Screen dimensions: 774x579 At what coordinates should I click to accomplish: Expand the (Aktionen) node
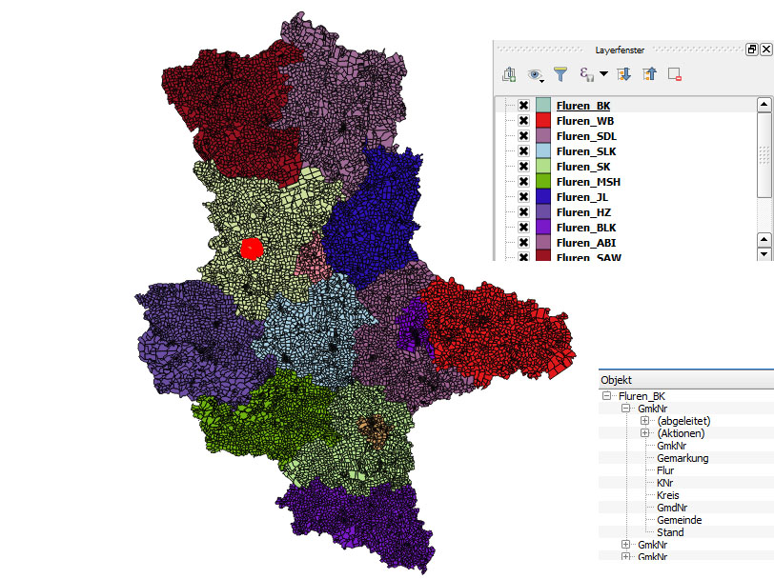[644, 432]
